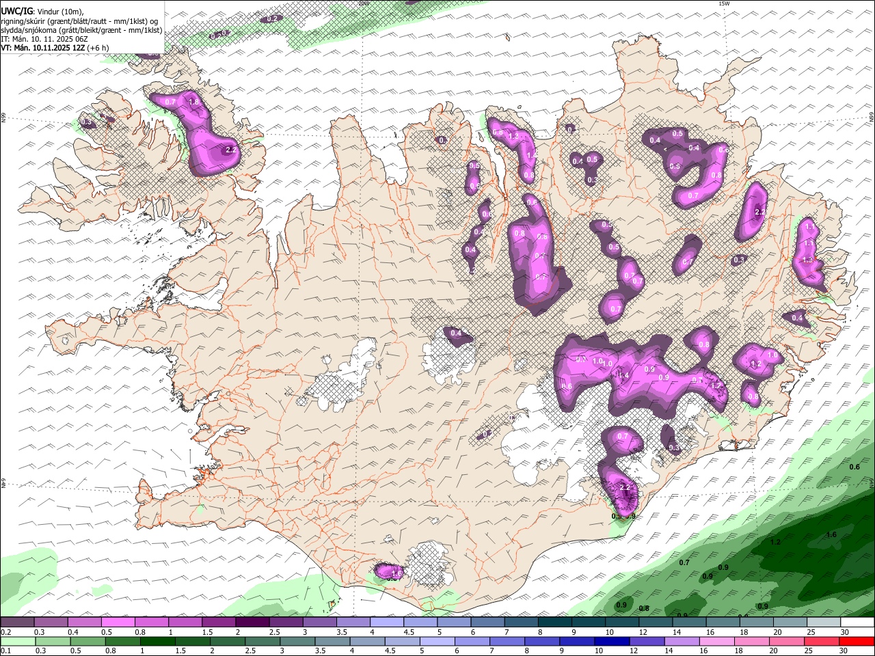The width and height of the screenshot is (875, 656).
Task: Click the 1.5 magenta swatch in the snow scale
Action: point(219,623)
